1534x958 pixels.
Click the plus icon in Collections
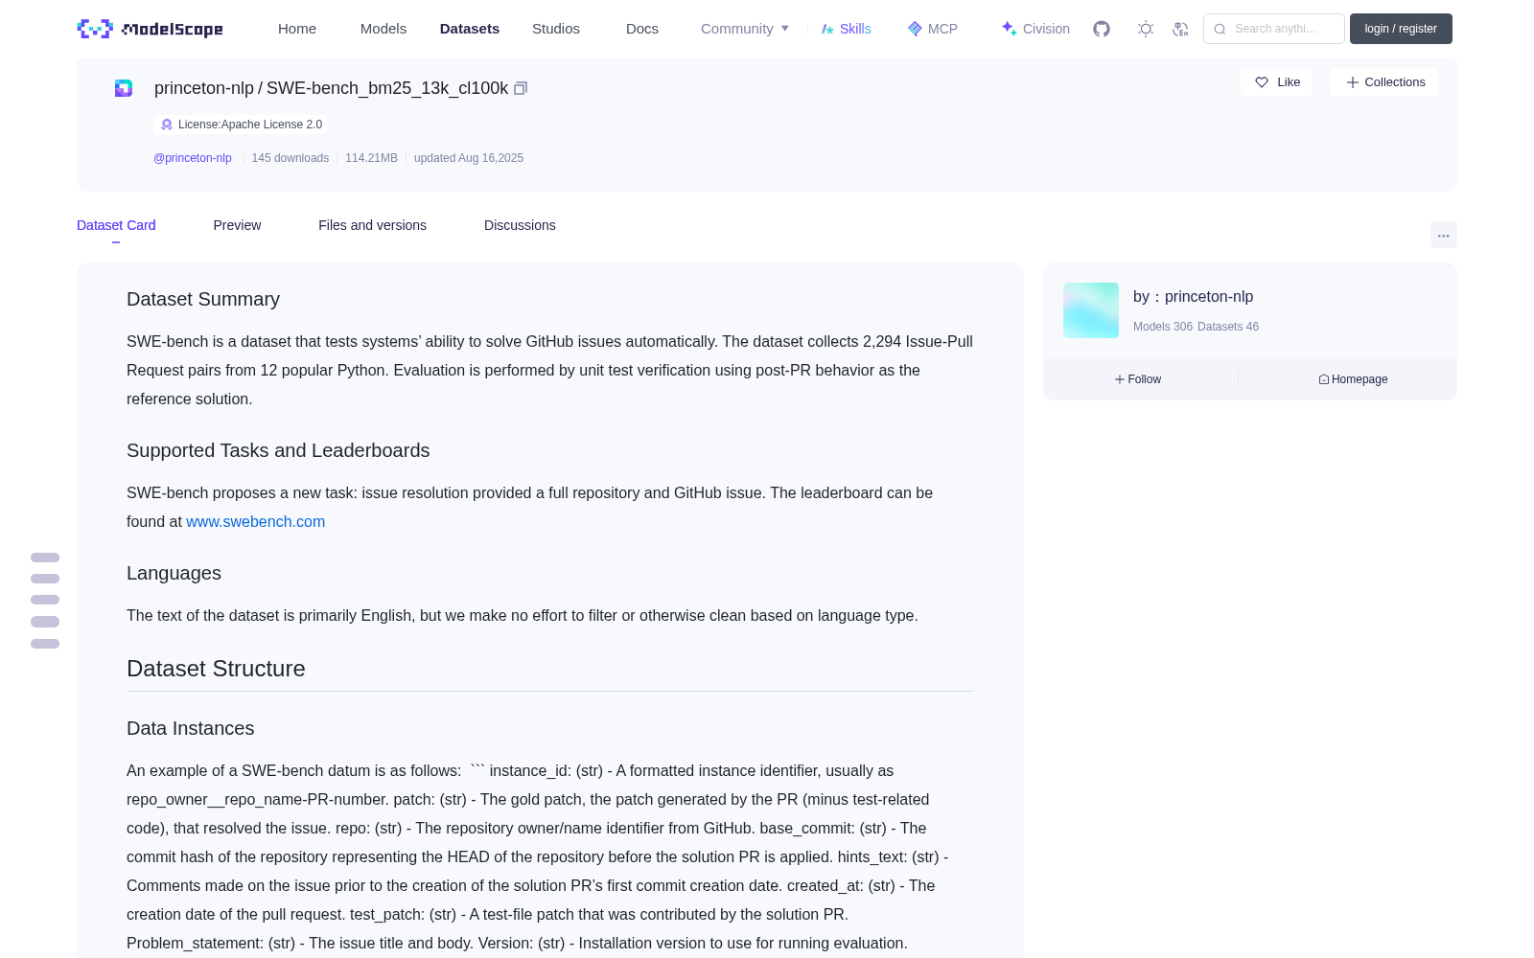[1352, 82]
